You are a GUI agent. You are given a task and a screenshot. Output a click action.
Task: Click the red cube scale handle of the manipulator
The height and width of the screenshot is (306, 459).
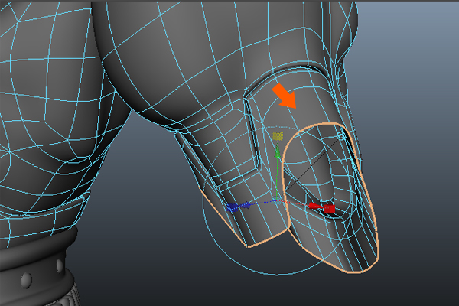point(330,209)
